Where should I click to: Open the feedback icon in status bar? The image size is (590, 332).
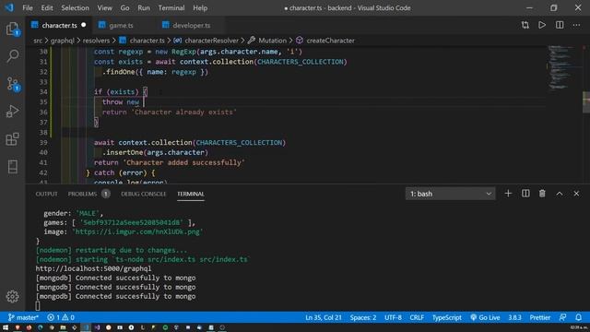tap(562, 317)
